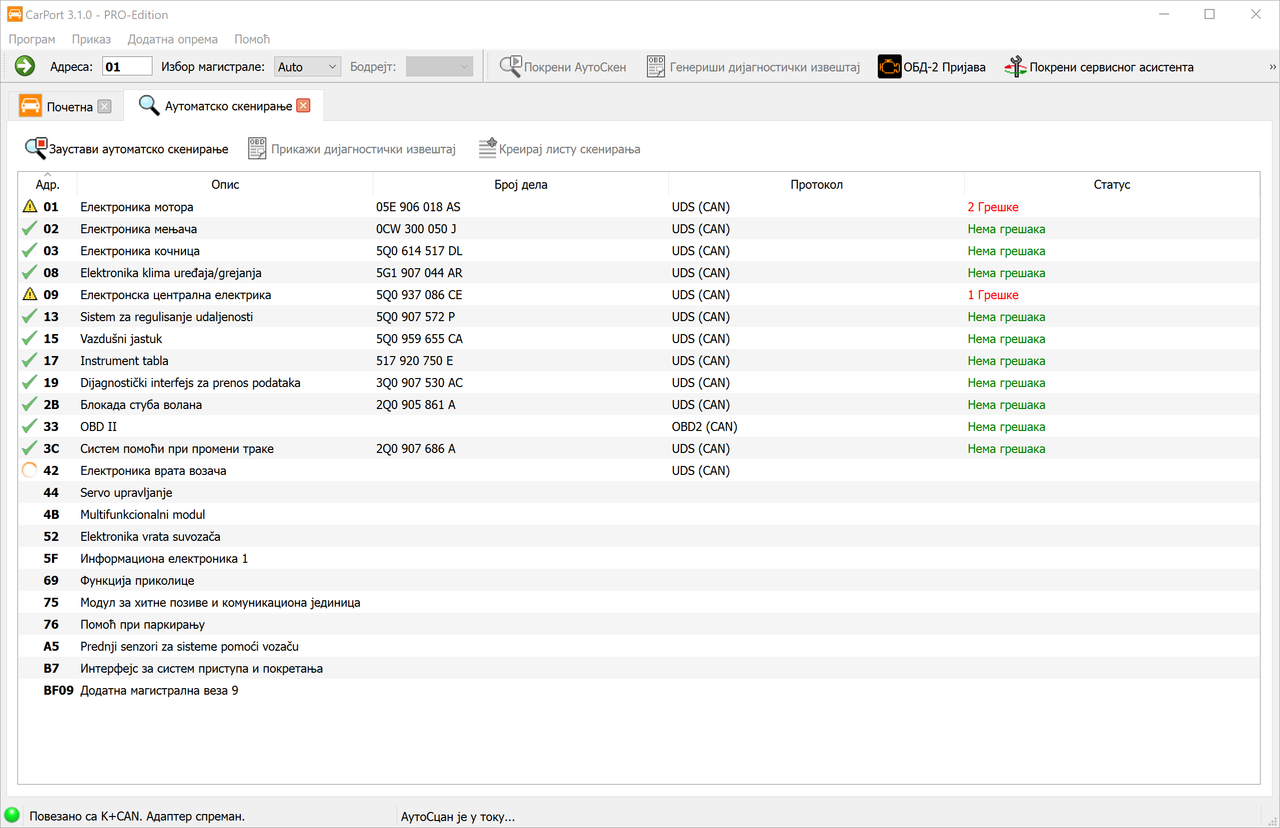Click the 1 Грешке status link
The image size is (1280, 828).
(992, 295)
